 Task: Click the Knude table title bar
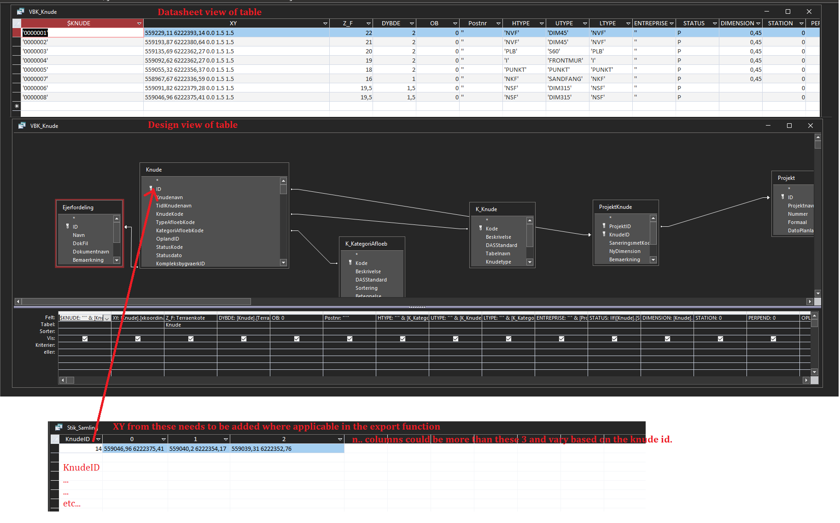tap(214, 170)
